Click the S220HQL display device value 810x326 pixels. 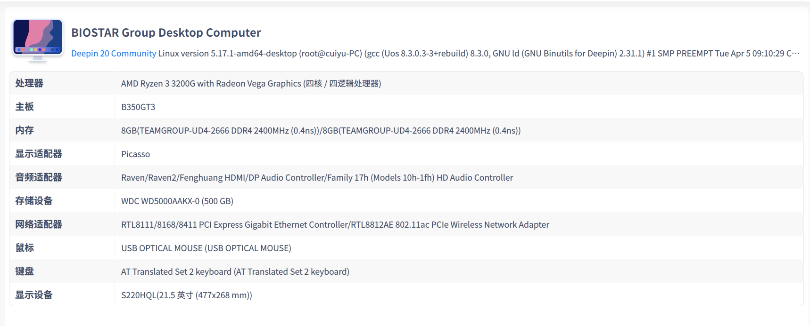click(186, 295)
